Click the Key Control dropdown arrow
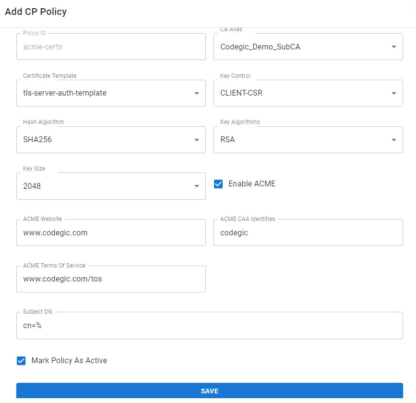This screenshot has height=403, width=416. point(393,93)
